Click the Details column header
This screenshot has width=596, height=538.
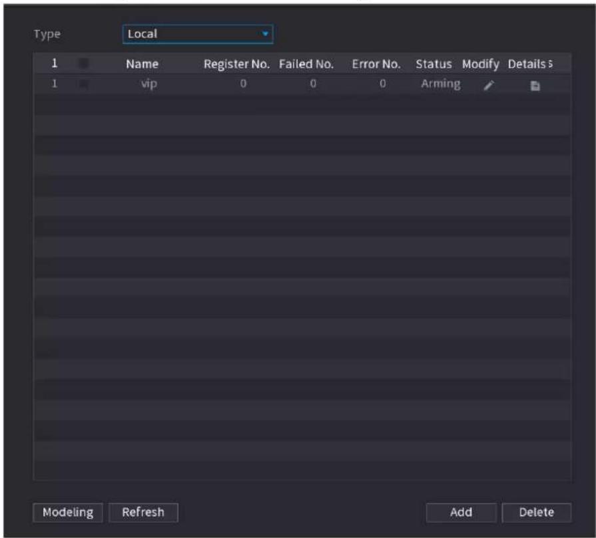click(x=527, y=64)
